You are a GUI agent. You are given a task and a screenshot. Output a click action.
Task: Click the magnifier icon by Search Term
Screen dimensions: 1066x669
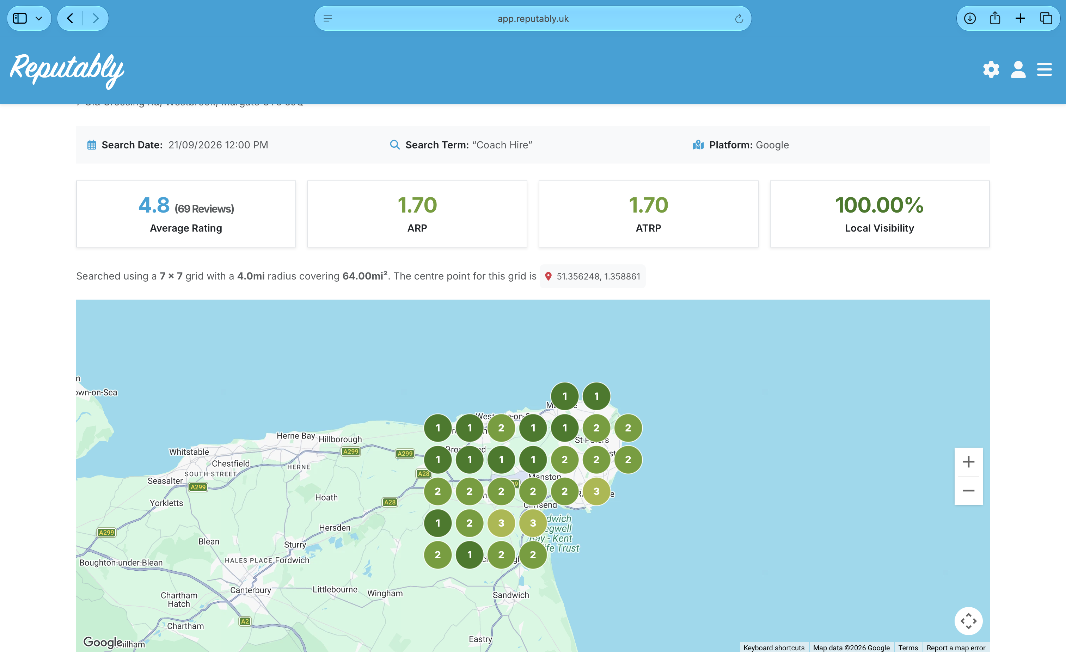pyautogui.click(x=394, y=145)
